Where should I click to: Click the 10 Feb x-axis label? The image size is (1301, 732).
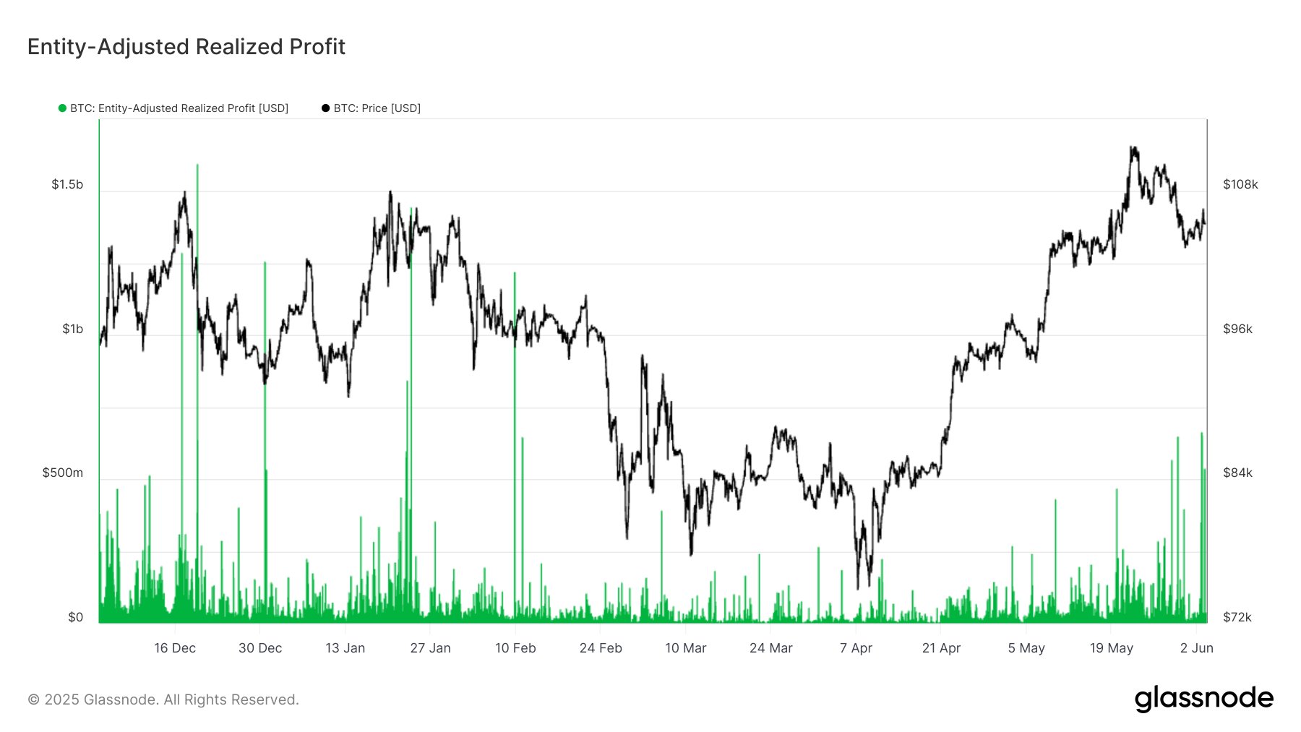click(x=515, y=648)
